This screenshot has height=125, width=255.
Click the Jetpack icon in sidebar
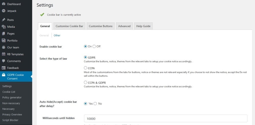(x=4, y=11)
